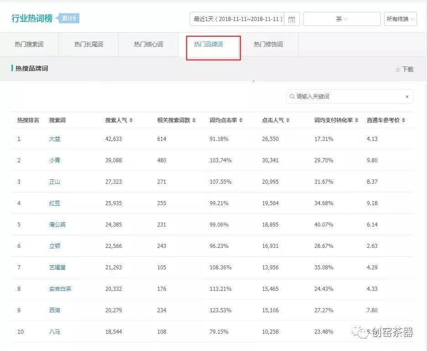Image resolution: width=427 pixels, height=351 pixels.
Task: Click the 热搜排名 column header
Action: [x=28, y=120]
